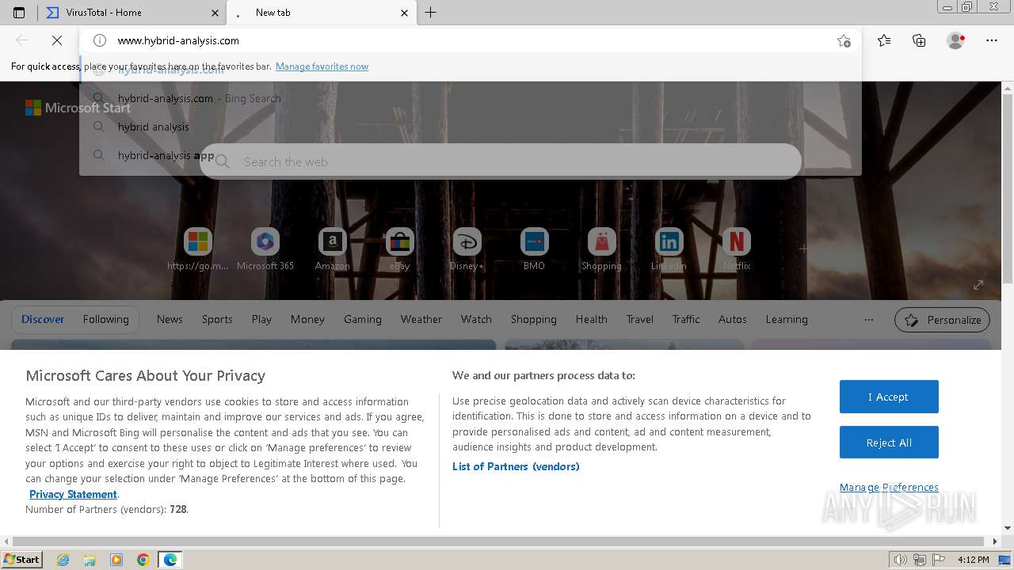This screenshot has height=570, width=1014.
Task: Open the Weather category
Action: 421,319
